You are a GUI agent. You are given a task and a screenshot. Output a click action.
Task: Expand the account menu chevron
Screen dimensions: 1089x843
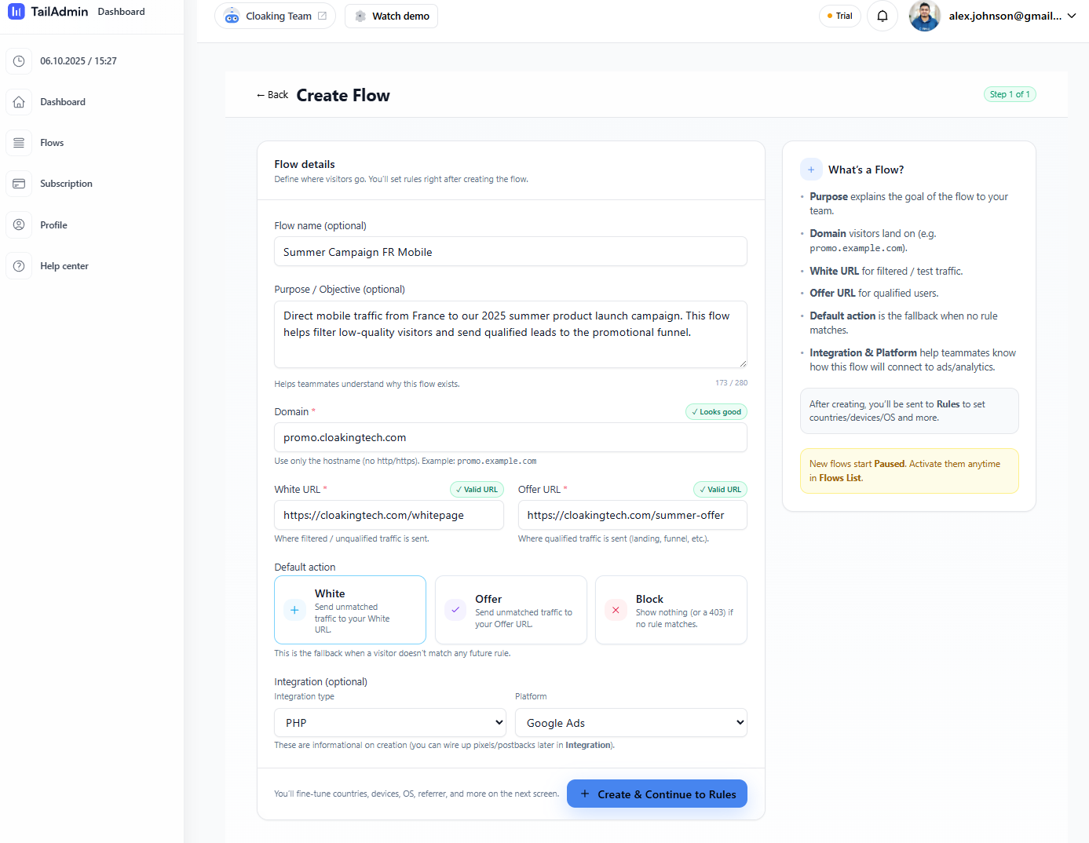pos(1072,16)
